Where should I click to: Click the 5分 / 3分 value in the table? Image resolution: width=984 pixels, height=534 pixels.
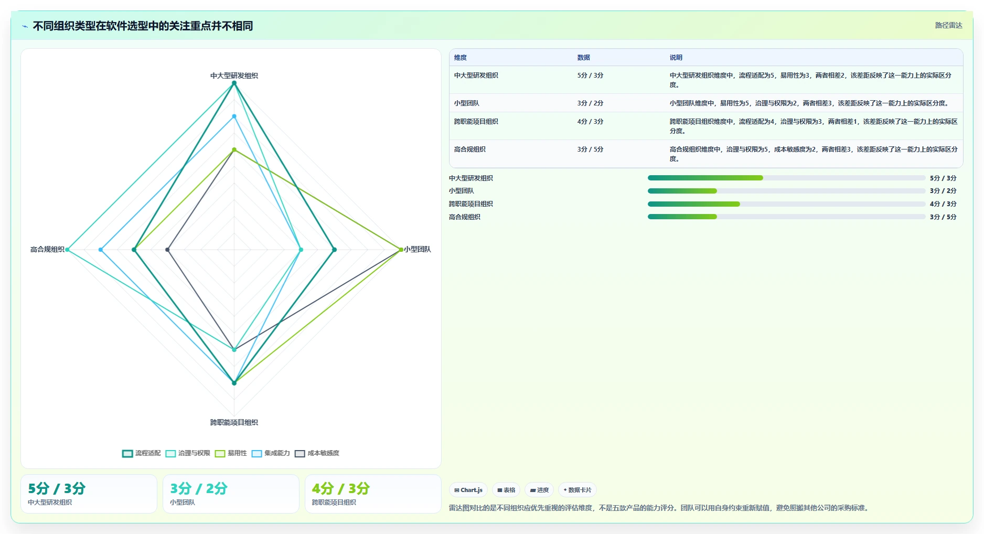tap(591, 76)
